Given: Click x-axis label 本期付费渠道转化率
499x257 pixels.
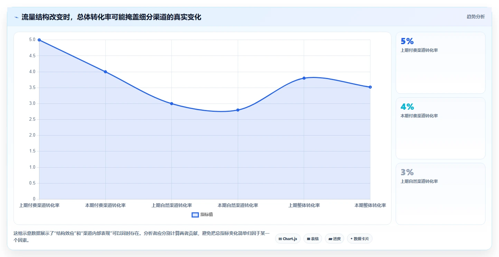Looking at the screenshot, I should pos(105,205).
